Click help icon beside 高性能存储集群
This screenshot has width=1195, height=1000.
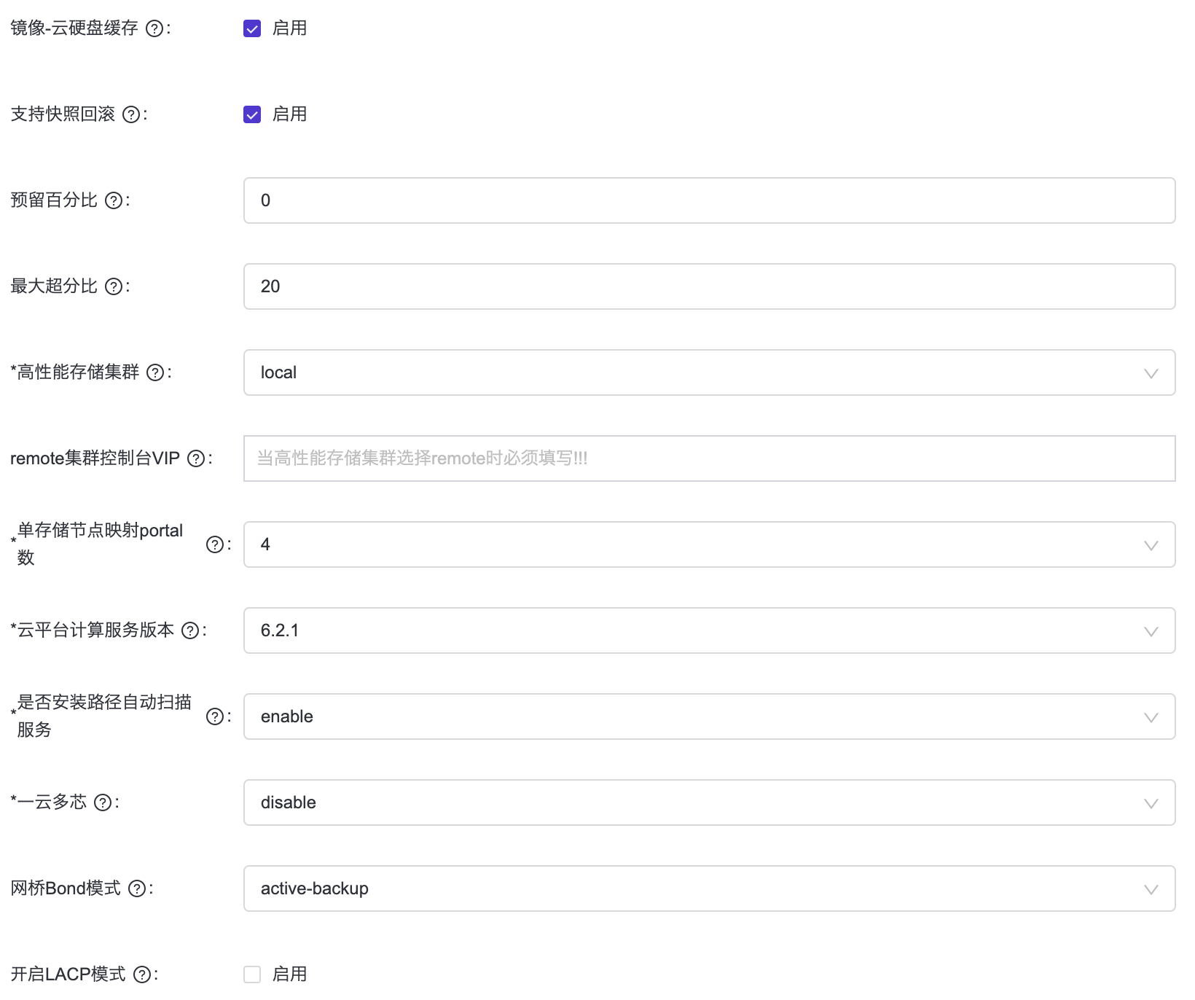155,372
